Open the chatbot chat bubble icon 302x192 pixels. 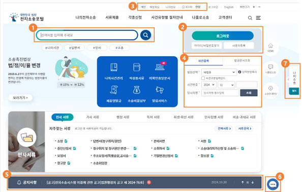[273, 184]
